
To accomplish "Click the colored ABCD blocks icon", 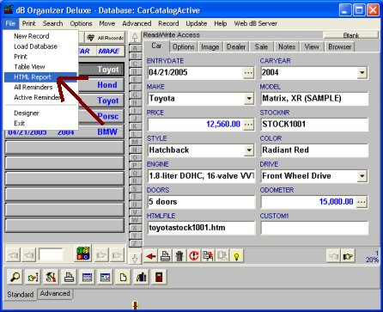I will tap(83, 254).
